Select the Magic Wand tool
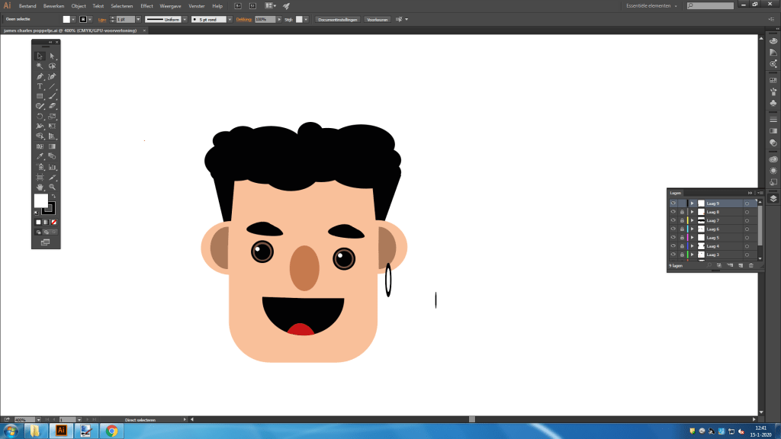This screenshot has width=781, height=439. pyautogui.click(x=40, y=66)
